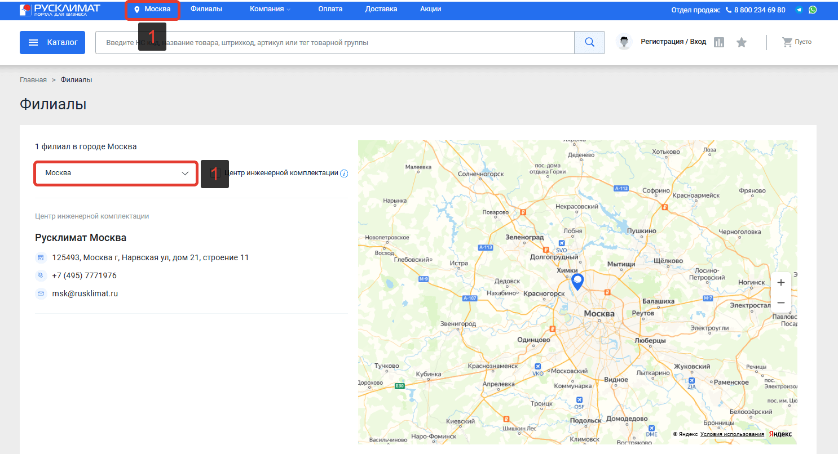Click the info icon next to Центр инженерной комплектации

click(344, 173)
